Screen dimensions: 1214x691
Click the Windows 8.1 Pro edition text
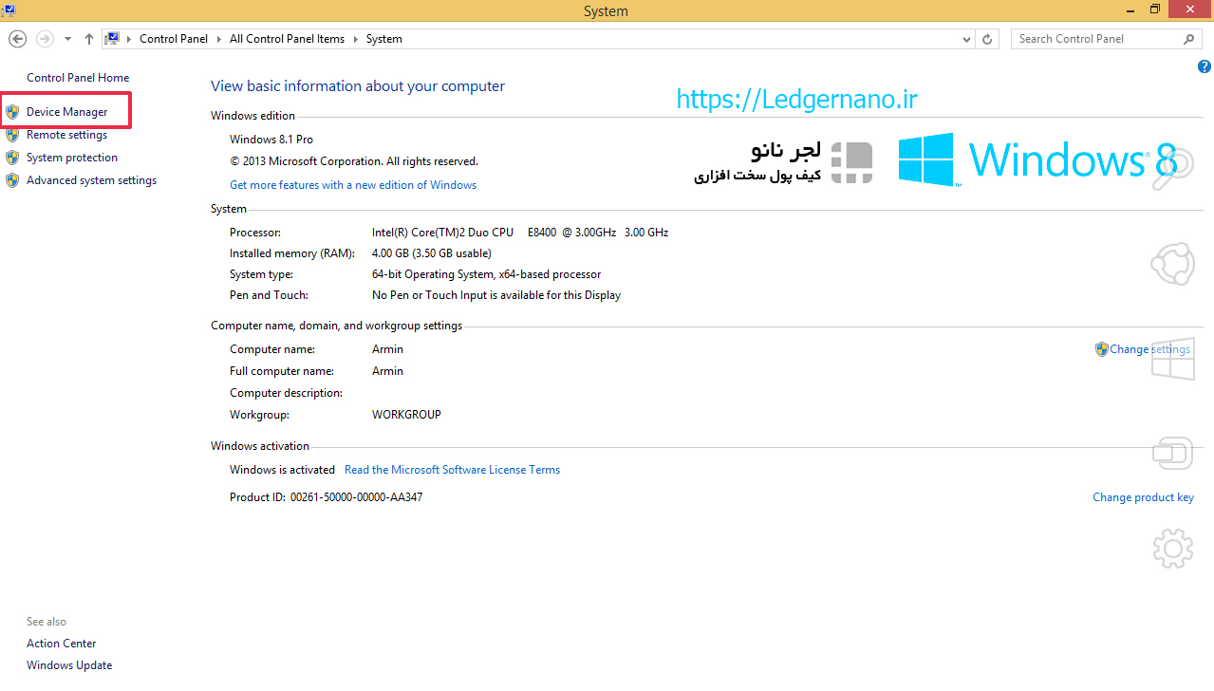coord(271,140)
